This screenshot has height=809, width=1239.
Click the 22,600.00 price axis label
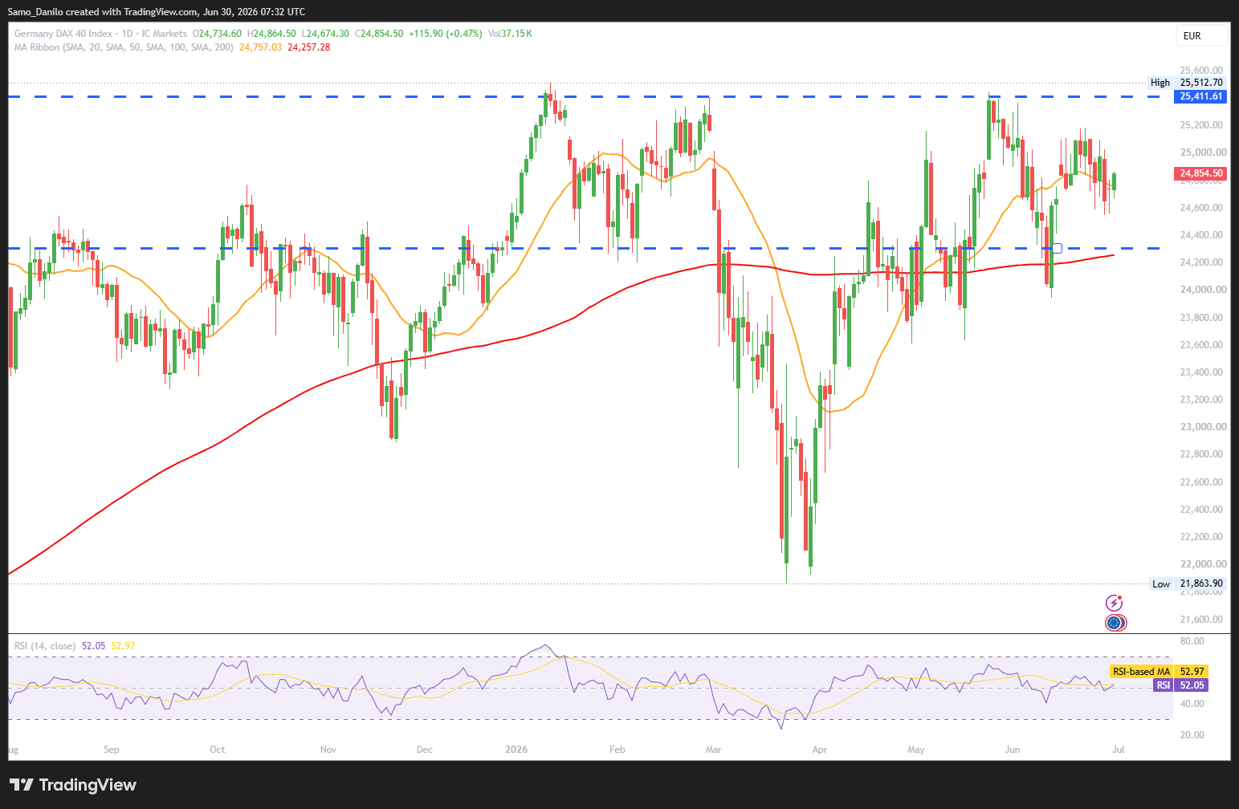point(1201,482)
